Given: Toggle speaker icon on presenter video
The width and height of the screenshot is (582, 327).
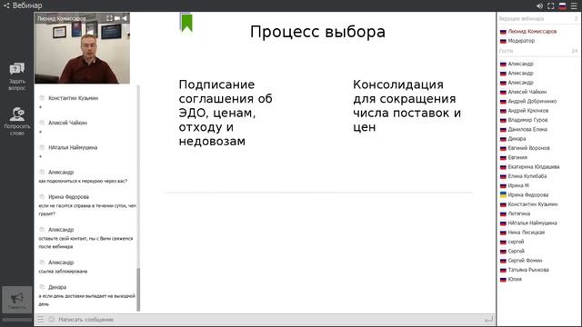Looking at the screenshot, I should pos(125,18).
